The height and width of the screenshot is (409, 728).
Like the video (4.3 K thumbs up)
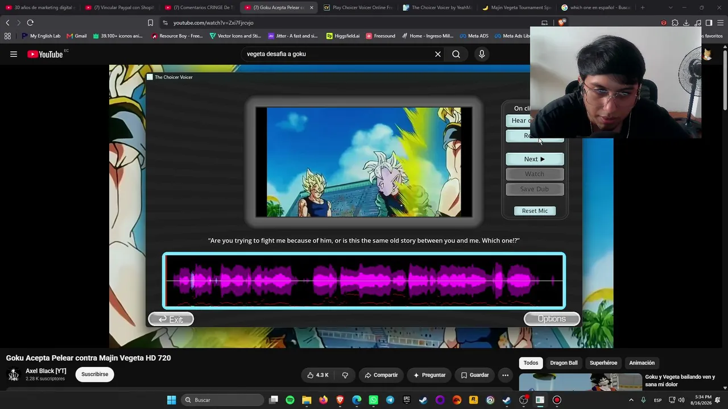318,375
